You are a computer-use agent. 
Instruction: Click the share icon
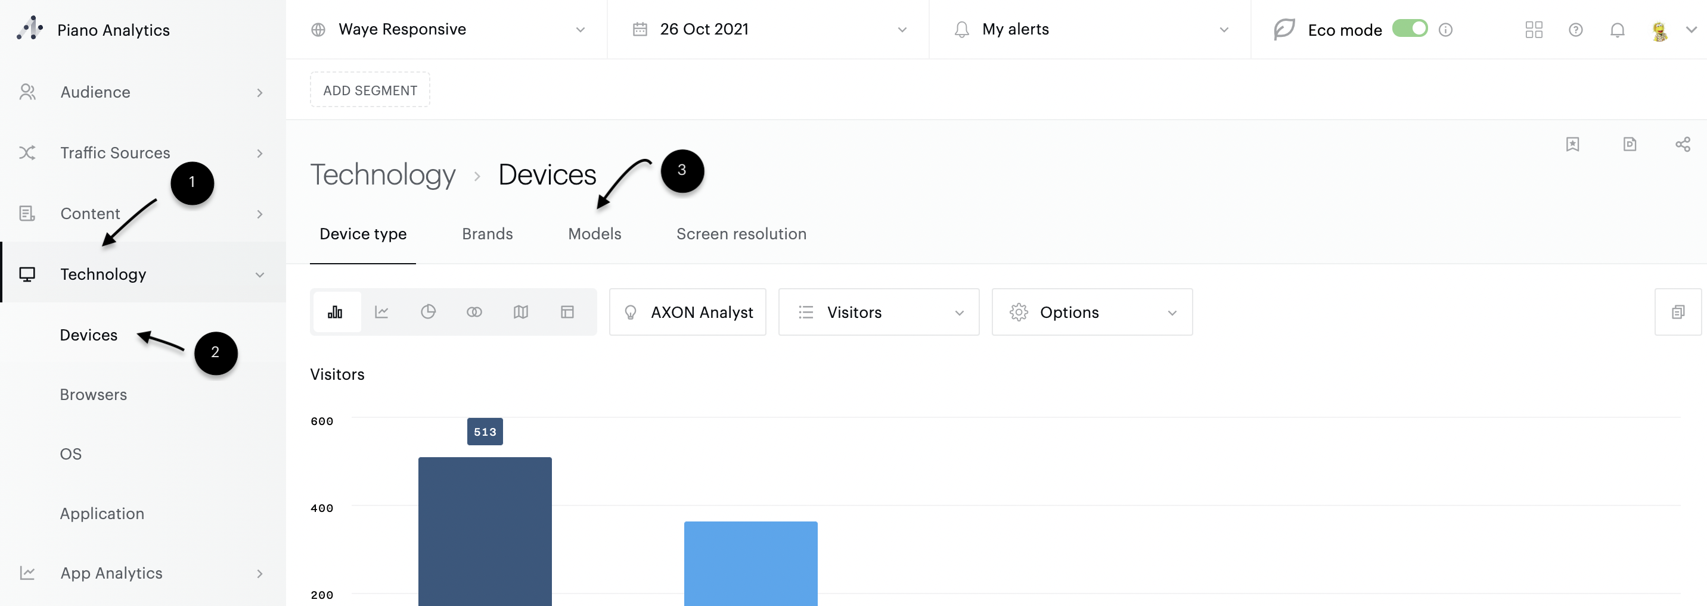[x=1683, y=144]
